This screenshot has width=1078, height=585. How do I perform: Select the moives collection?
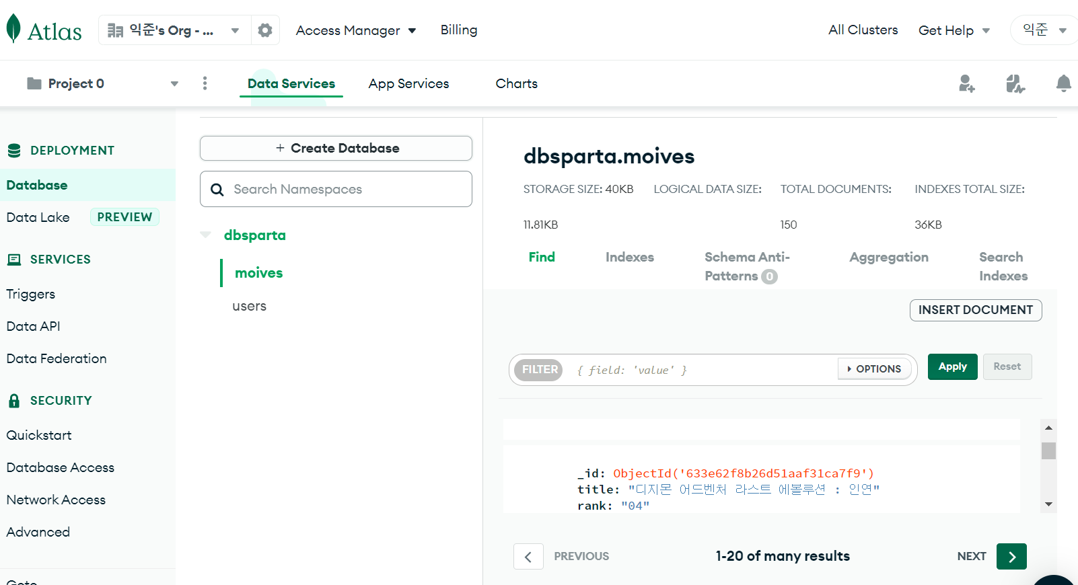pos(259,273)
